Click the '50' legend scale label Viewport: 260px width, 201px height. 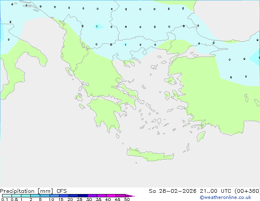click(127, 199)
